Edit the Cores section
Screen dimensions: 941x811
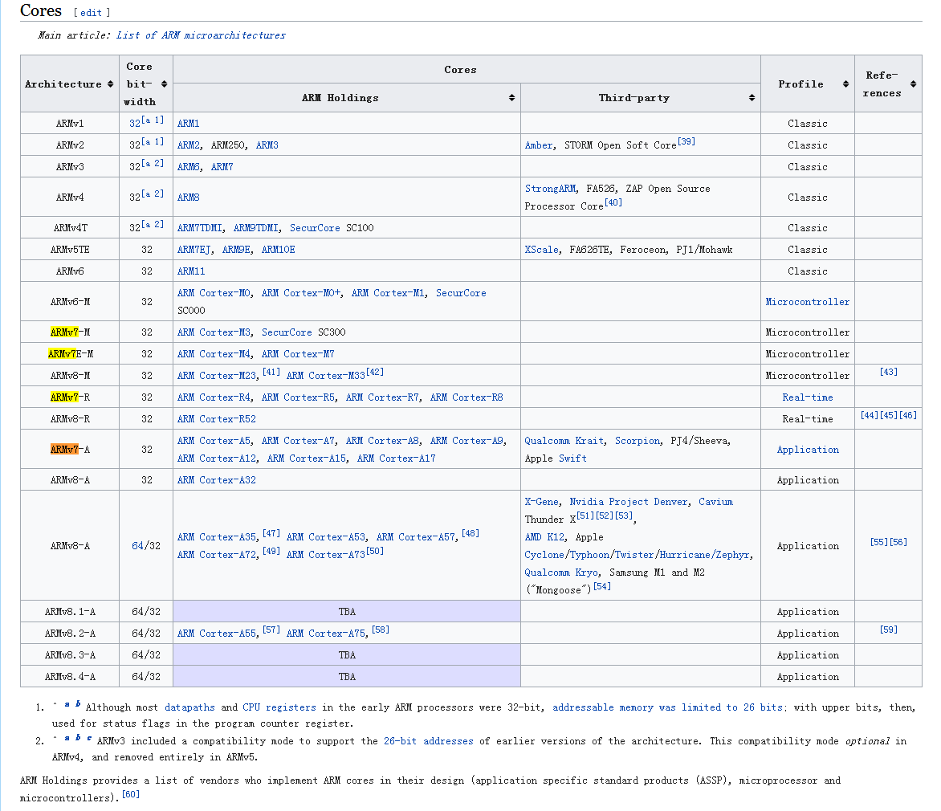pyautogui.click(x=92, y=13)
